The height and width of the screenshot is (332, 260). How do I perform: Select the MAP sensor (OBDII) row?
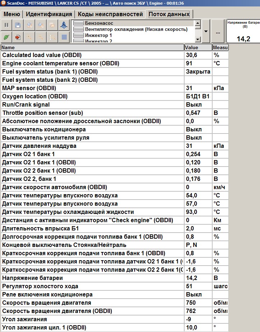115,88
